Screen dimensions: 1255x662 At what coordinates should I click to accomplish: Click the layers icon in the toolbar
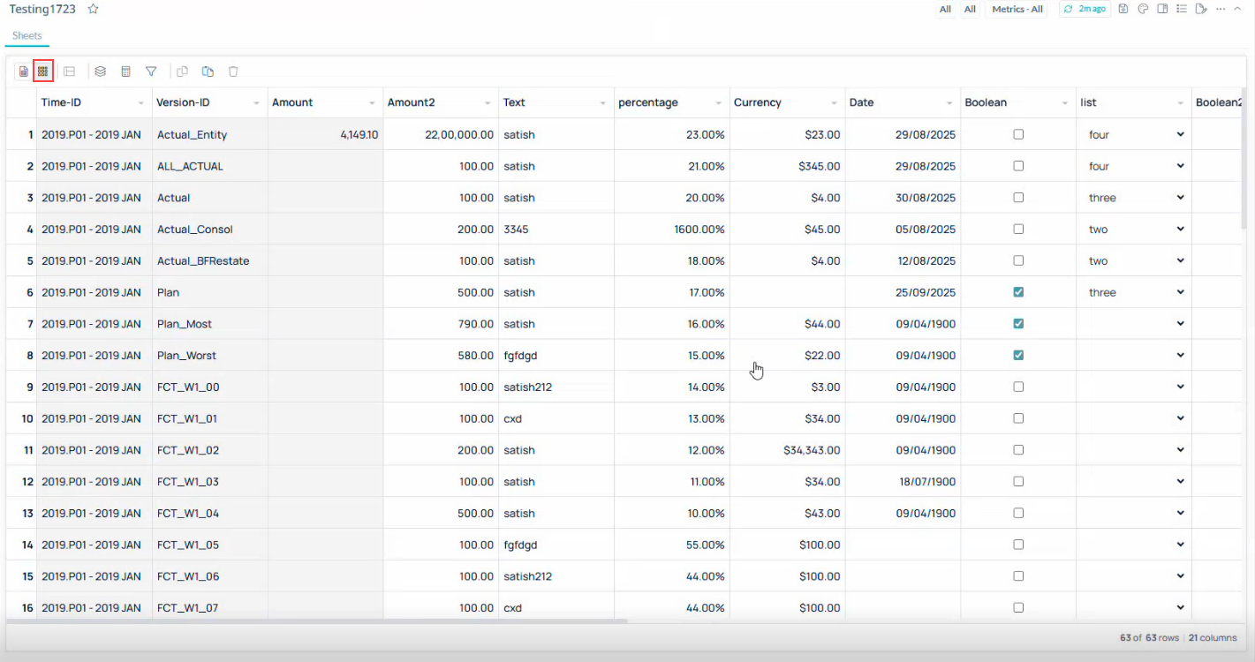(x=100, y=71)
